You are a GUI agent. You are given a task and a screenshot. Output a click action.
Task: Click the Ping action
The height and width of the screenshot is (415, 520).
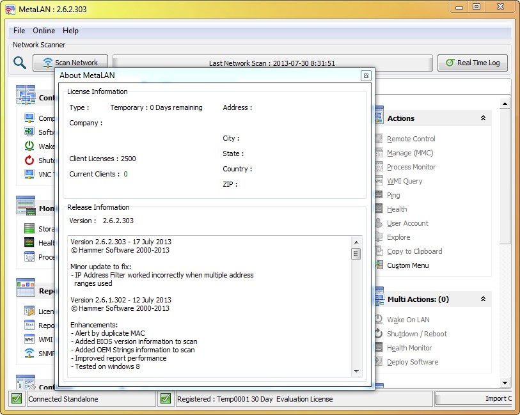tap(393, 195)
